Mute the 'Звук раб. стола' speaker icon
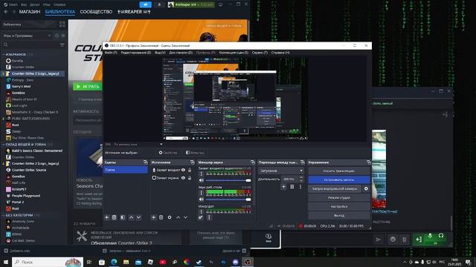Viewport: 476px width, 267px height. (x=202, y=200)
